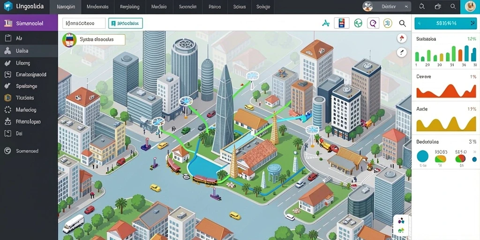The height and width of the screenshot is (240, 480).
Task: Click the black magnifier icon in map toolbar
Action: pyautogui.click(x=403, y=23)
